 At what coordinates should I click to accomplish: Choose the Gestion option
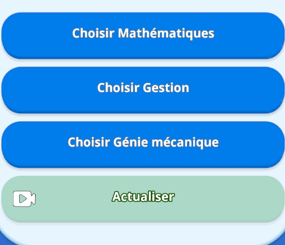[143, 90]
